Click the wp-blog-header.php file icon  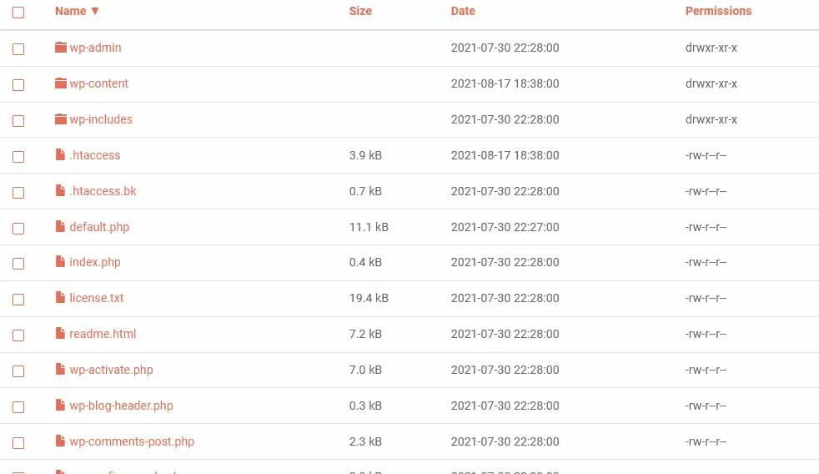tap(60, 406)
